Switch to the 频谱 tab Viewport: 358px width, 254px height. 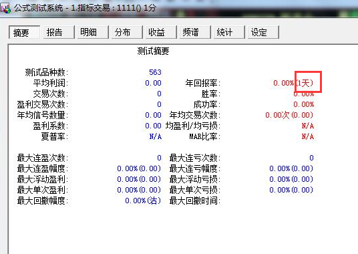[195, 32]
